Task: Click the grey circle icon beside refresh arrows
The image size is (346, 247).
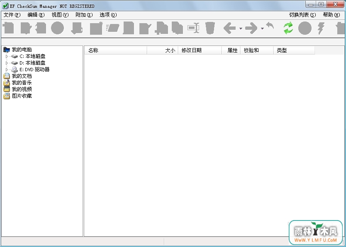Action: tap(305, 28)
